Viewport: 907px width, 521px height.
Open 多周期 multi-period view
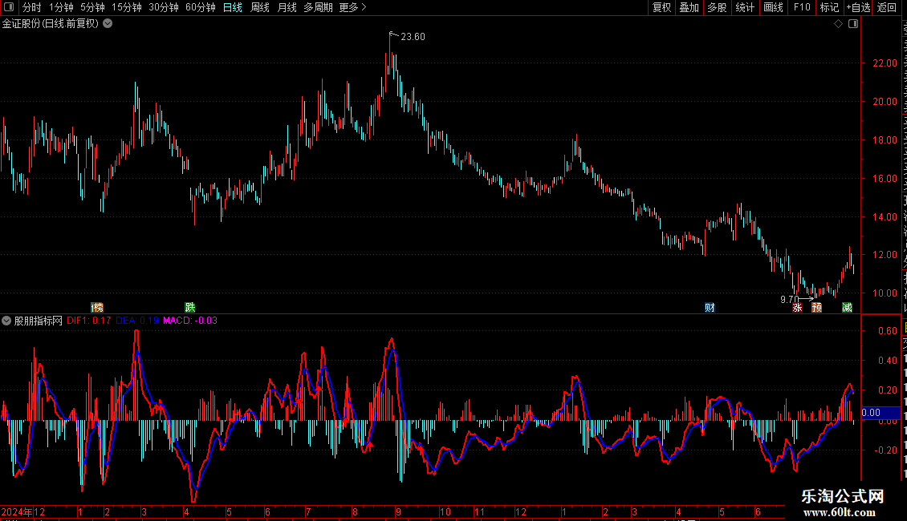point(318,7)
